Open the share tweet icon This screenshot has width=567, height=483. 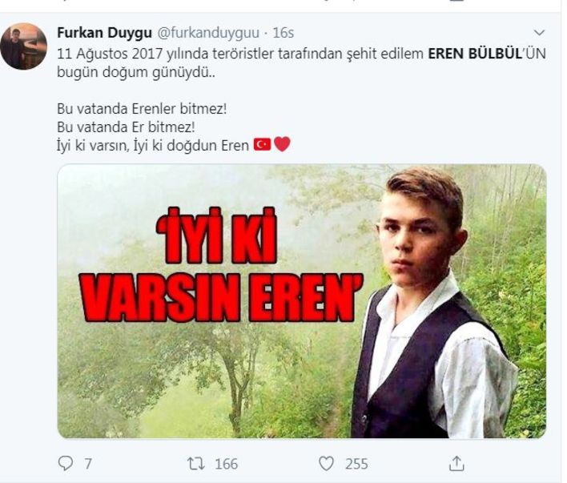456,464
